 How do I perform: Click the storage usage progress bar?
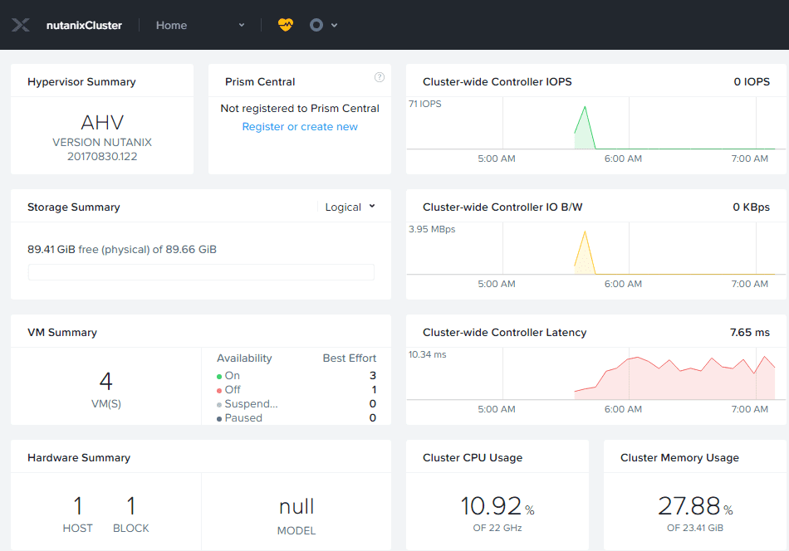point(201,272)
